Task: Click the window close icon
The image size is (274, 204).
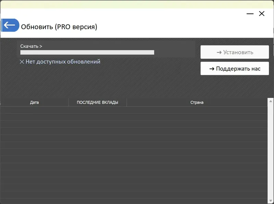Action: pyautogui.click(x=262, y=14)
